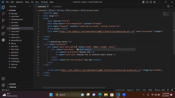
Task: Click the Spaces: 4 indentation status
Action: pyautogui.click(x=130, y=90)
